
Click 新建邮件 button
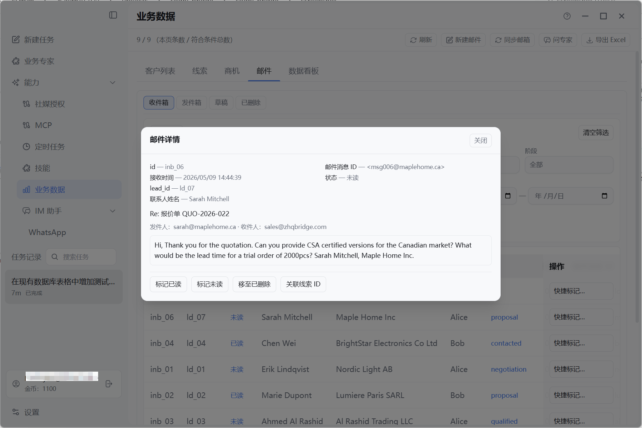pos(464,40)
